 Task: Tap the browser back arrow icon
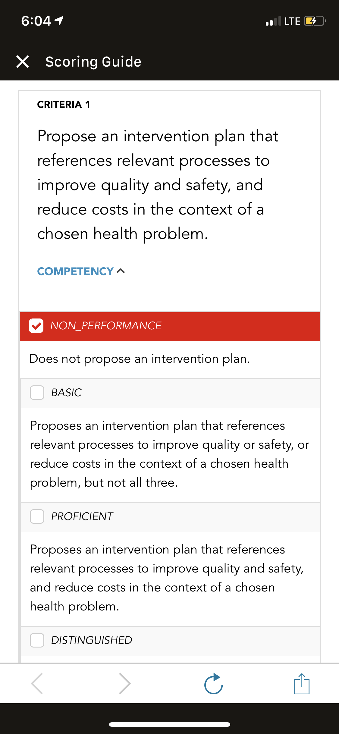pos(37,683)
